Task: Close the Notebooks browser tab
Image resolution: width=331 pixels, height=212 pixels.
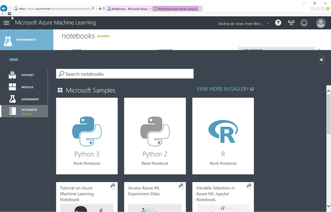Action: 150,9
